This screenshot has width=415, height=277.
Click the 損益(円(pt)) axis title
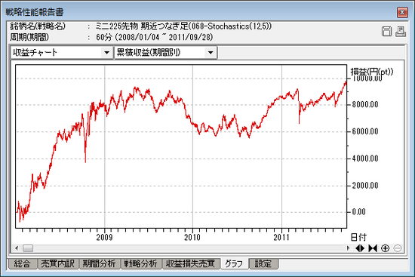[x=372, y=72]
